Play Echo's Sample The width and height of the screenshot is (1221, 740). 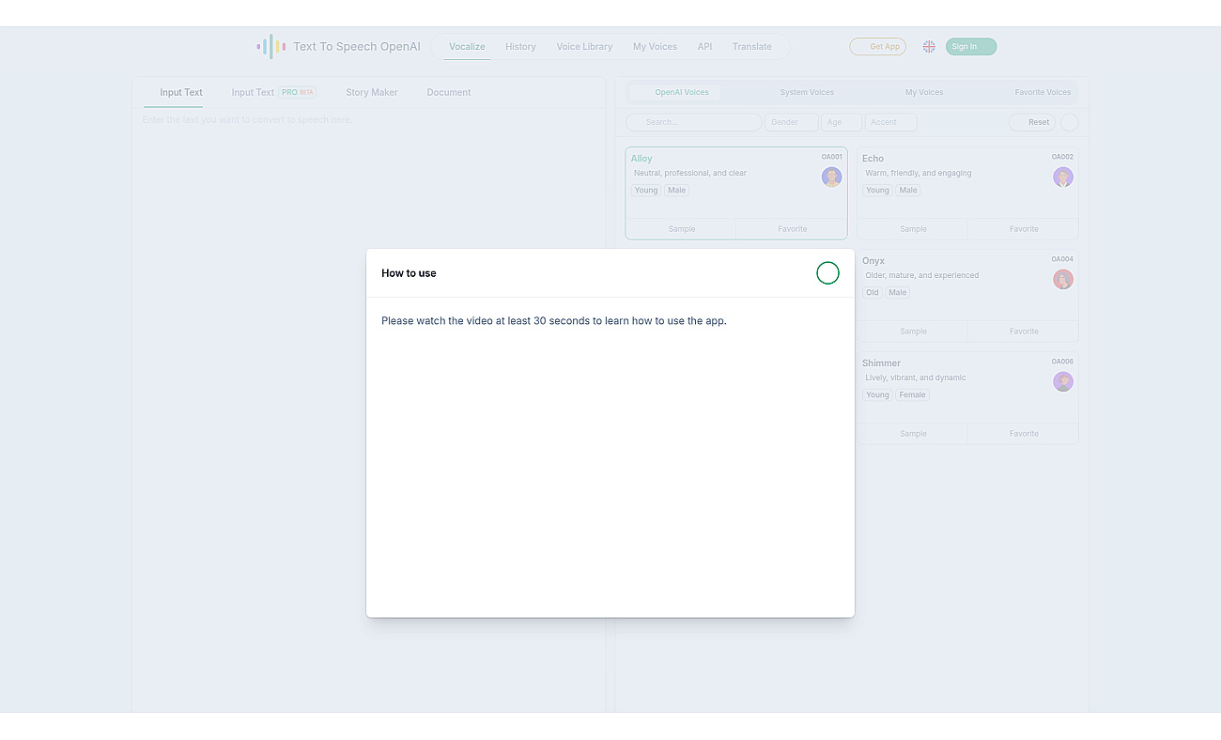click(913, 229)
